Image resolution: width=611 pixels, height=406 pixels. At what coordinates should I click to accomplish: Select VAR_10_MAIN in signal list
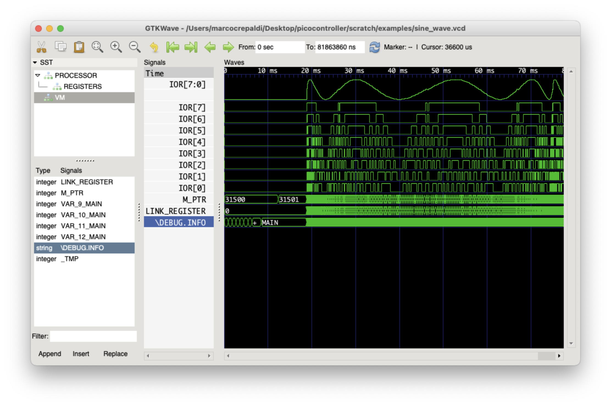[x=83, y=215]
